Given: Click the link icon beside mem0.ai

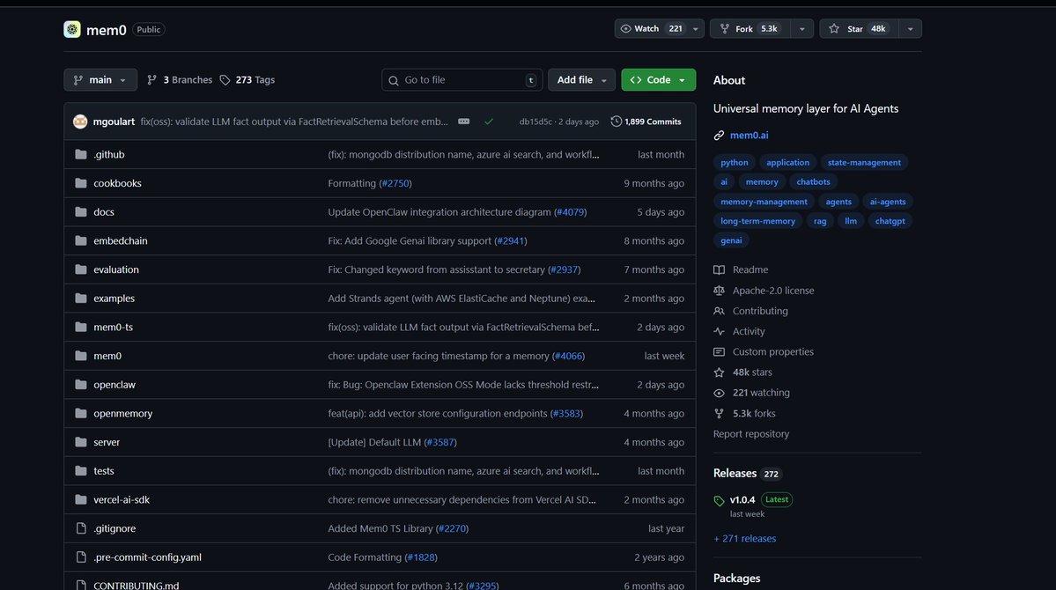Looking at the screenshot, I should pyautogui.click(x=720, y=136).
